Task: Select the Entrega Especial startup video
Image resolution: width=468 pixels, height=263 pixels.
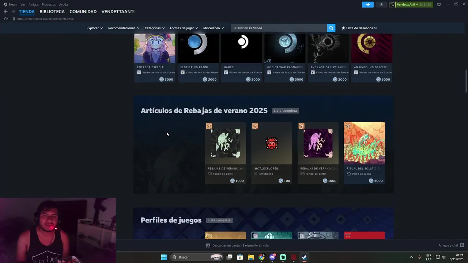Action: point(155,58)
